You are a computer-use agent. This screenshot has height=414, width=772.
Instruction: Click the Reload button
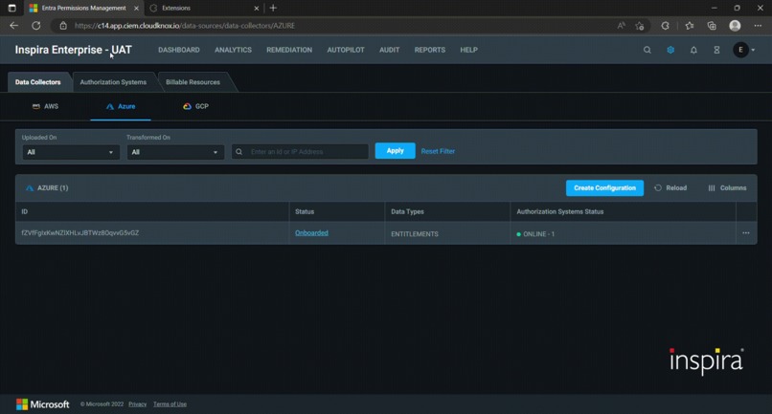pos(670,187)
